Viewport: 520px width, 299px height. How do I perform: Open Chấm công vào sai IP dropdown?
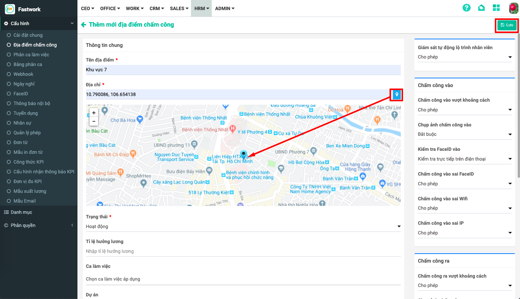click(465, 233)
